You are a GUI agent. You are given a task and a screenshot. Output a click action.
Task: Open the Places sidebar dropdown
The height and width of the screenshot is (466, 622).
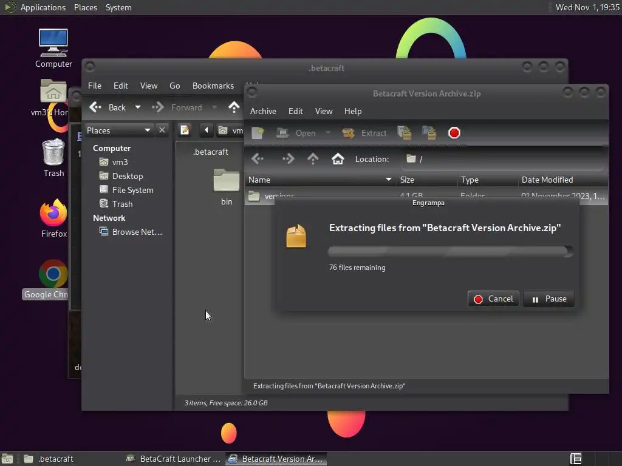click(119, 130)
